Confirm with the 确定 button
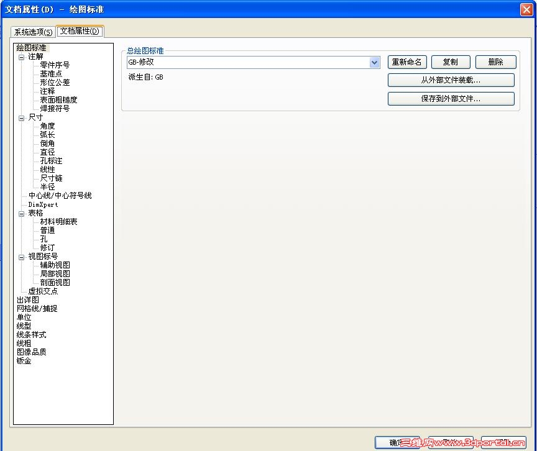The image size is (537, 451). [x=397, y=442]
